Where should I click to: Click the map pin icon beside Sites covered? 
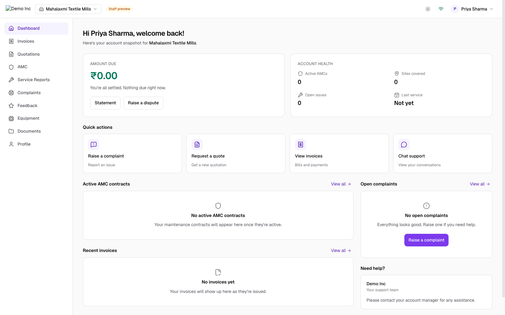[x=397, y=74]
